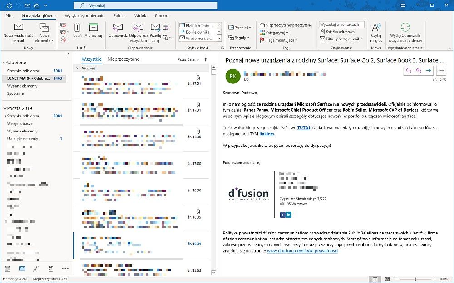The image size is (454, 283).
Task: Switch to the Folder tab
Action: click(119, 15)
